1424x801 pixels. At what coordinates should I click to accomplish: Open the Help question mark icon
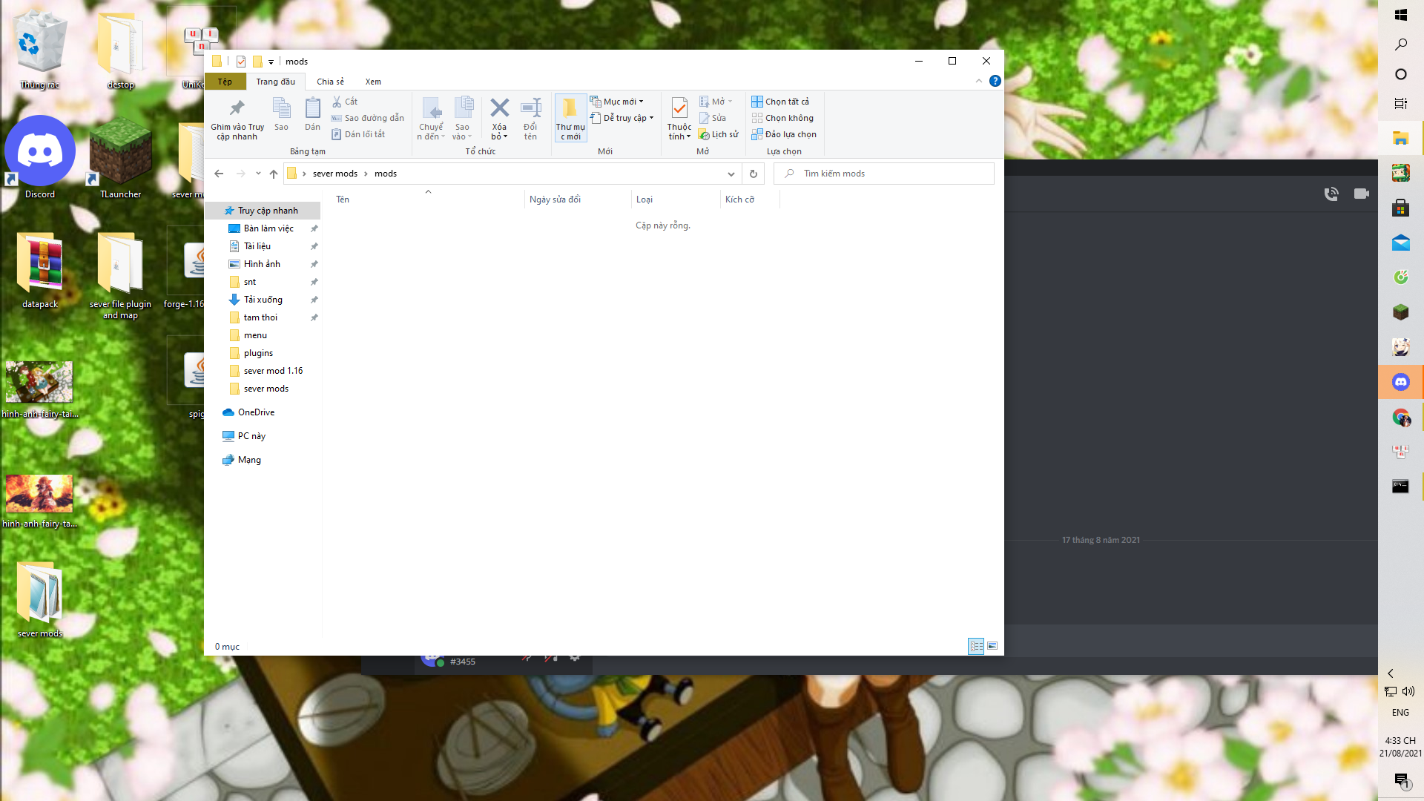995,81
